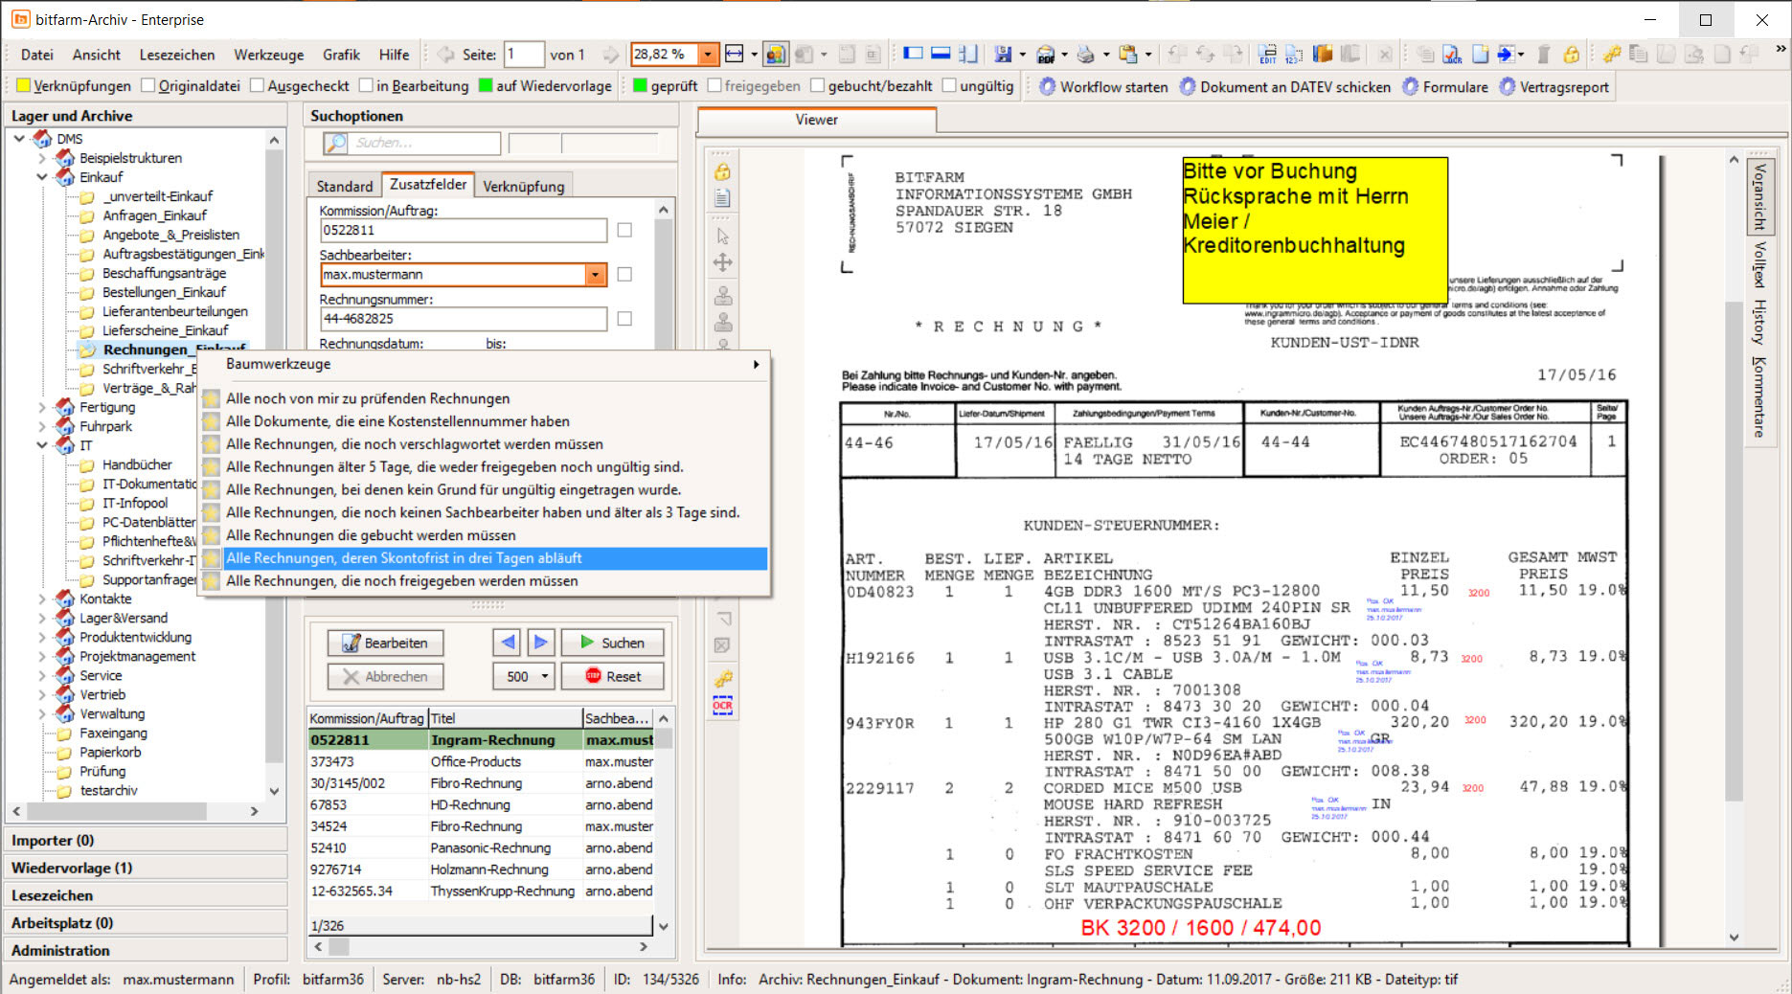Click the clipboard paste toolbar icon
The image size is (1792, 994).
click(x=1128, y=55)
